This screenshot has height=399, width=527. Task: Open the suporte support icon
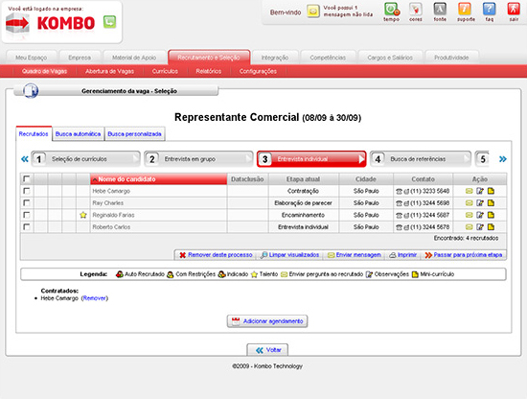click(x=465, y=10)
